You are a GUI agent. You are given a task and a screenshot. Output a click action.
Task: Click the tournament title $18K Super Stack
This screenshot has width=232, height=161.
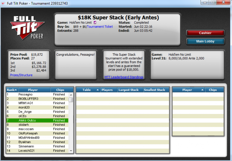(x=118, y=18)
